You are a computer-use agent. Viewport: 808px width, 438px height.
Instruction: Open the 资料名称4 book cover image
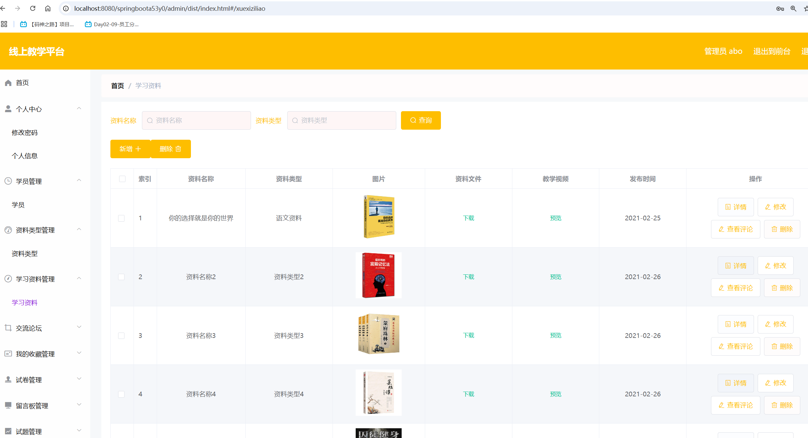pos(378,392)
